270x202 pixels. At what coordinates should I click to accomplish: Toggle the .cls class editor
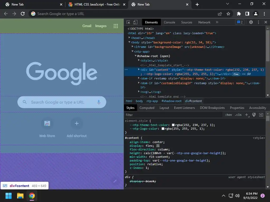click(238, 115)
